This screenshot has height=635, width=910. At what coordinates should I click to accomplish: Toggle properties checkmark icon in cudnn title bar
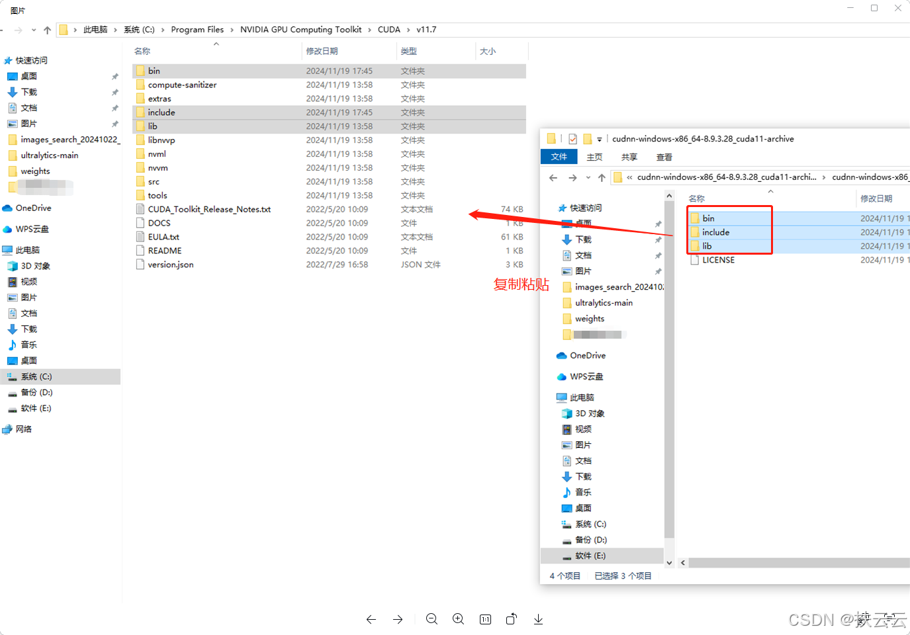tap(572, 139)
